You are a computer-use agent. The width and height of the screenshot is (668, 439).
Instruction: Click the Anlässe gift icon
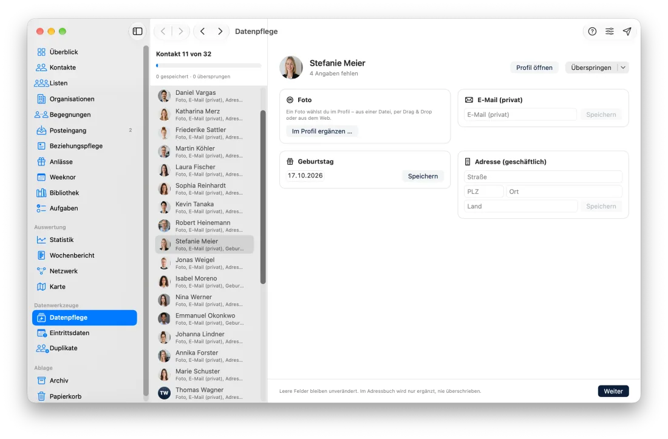pos(41,162)
